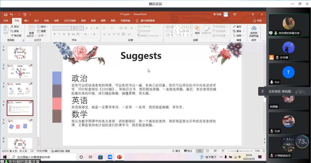Toggle the 备注 notes pane
The height and width of the screenshot is (163, 311).
[x=176, y=151]
